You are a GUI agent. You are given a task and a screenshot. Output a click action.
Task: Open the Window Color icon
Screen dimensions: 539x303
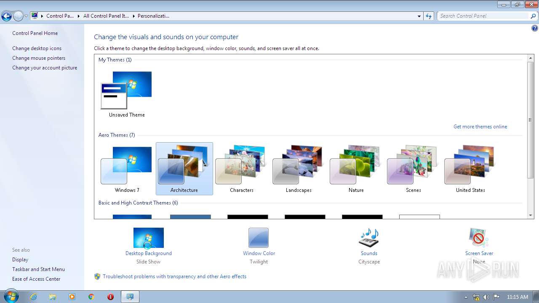point(259,238)
